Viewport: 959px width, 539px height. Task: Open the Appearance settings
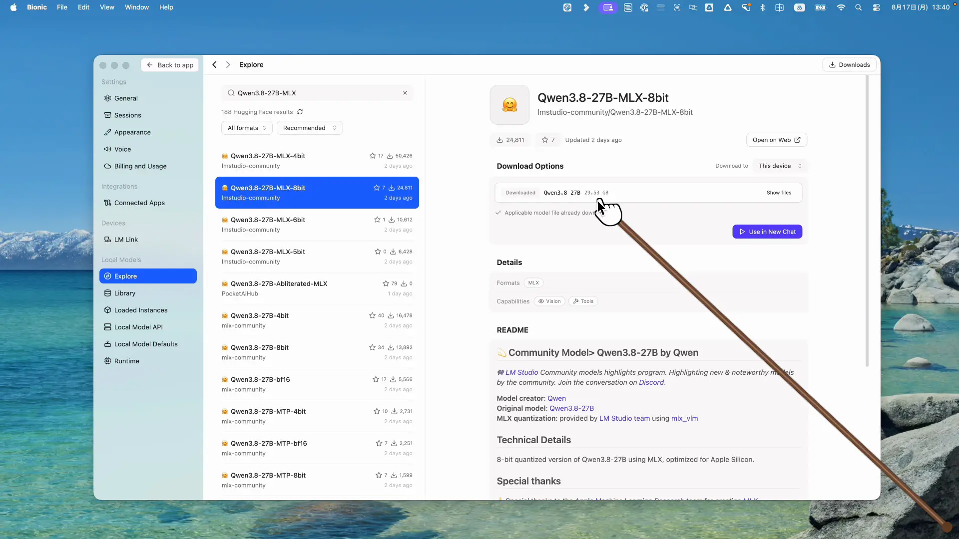point(148,132)
